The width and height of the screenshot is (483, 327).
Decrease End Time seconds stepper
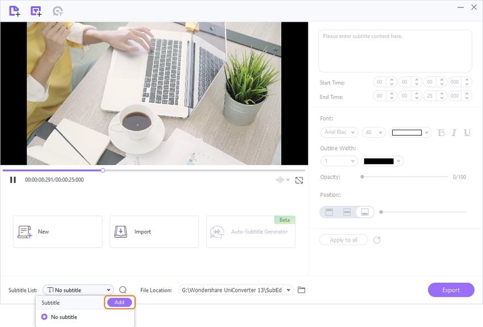[x=442, y=98]
